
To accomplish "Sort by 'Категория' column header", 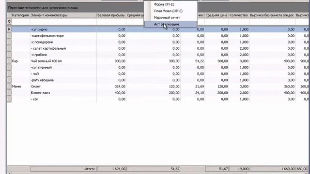I will 20,15.
